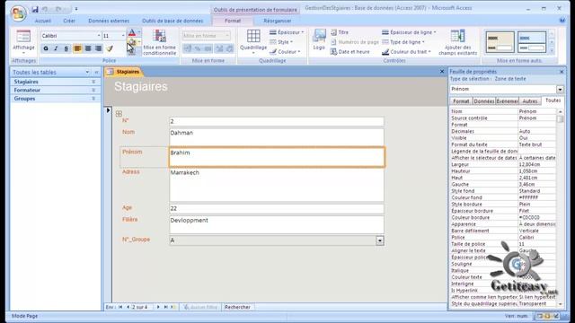Open the Toutes les tables dropdown
575x323 pixels.
(x=87, y=72)
